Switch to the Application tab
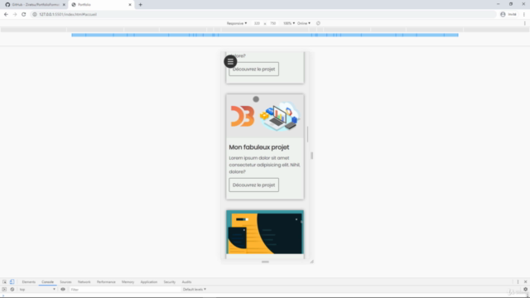530x298 pixels. coord(149,281)
